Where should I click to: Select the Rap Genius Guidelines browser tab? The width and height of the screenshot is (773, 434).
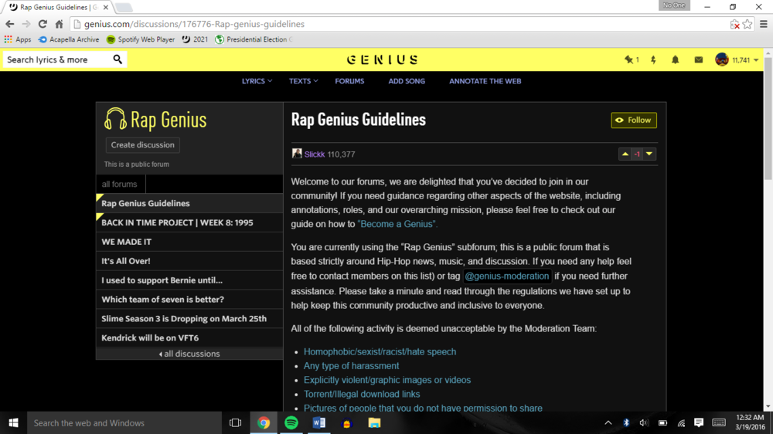(56, 8)
